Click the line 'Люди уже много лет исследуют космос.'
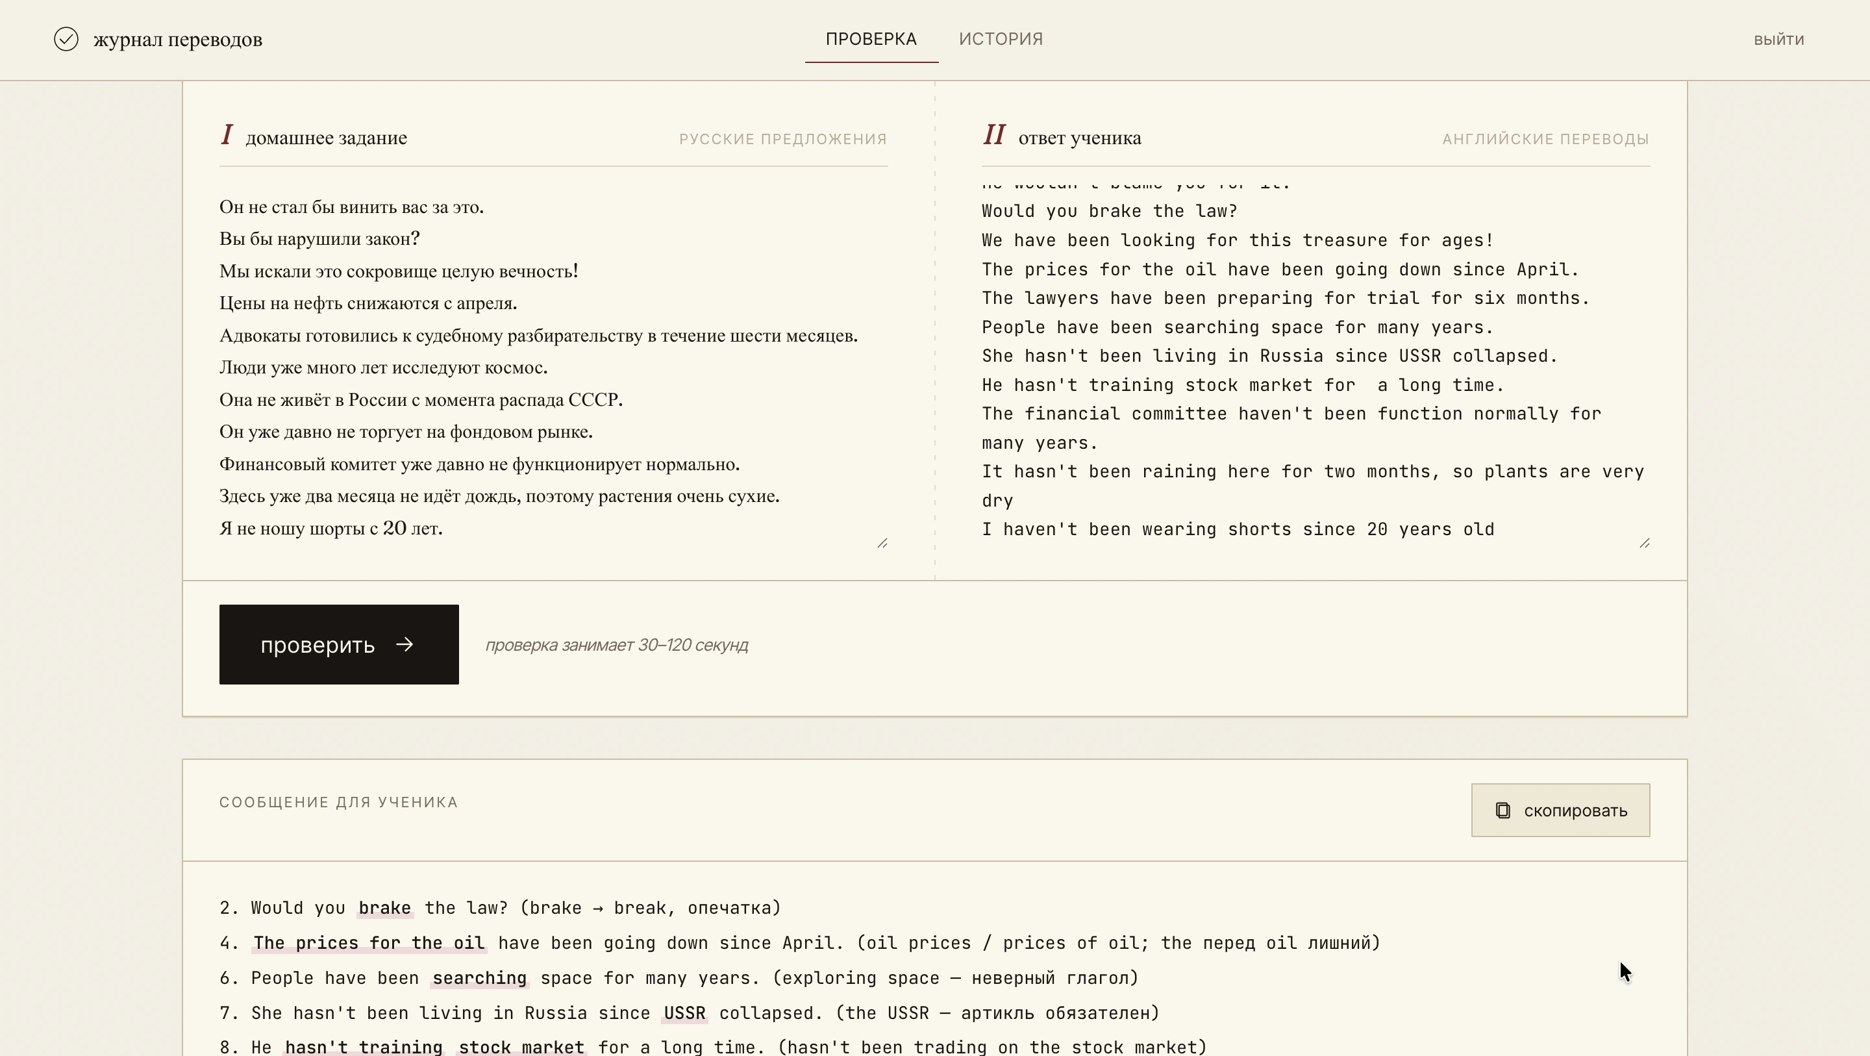 click(x=383, y=368)
